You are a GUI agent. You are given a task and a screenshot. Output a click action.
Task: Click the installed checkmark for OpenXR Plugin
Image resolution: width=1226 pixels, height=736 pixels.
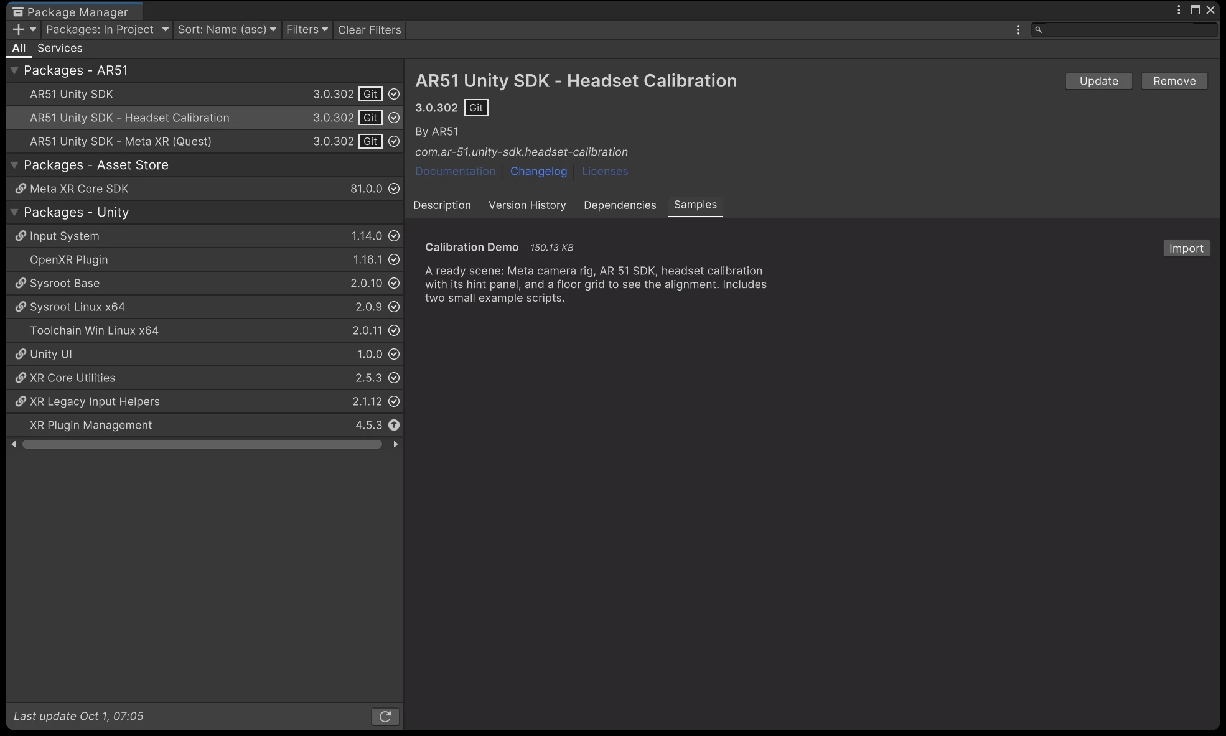tap(394, 259)
